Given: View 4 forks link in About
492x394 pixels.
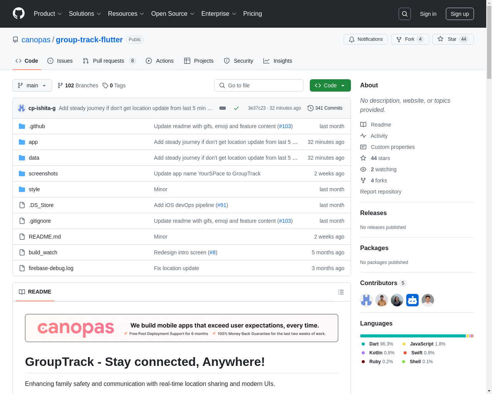Looking at the screenshot, I should (x=374, y=180).
